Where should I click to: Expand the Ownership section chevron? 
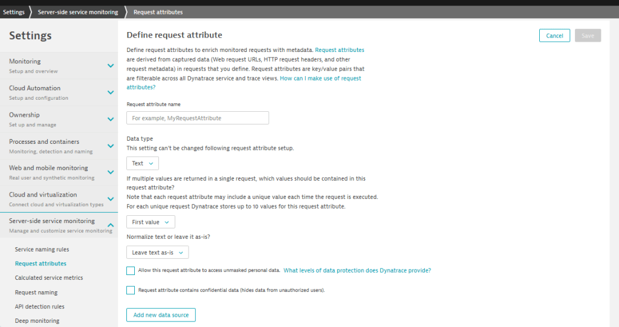(x=111, y=119)
